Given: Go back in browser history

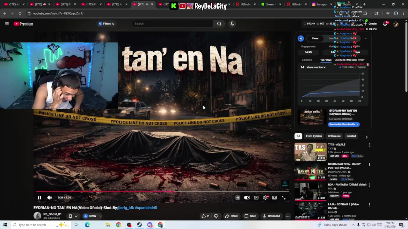Looking at the screenshot, I should (4, 13).
